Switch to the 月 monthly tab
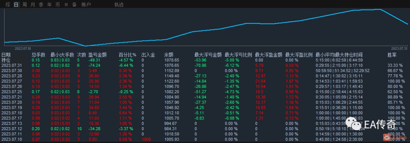The width and height of the screenshot is (410, 143). pyautogui.click(x=33, y=5)
